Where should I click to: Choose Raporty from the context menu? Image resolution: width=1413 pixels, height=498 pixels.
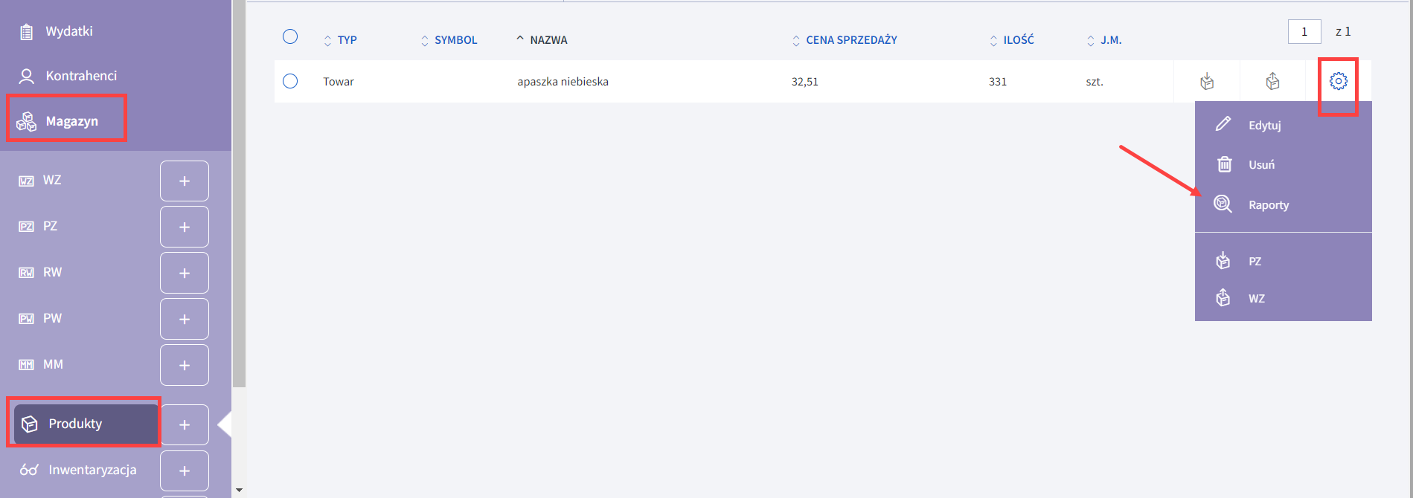1268,205
